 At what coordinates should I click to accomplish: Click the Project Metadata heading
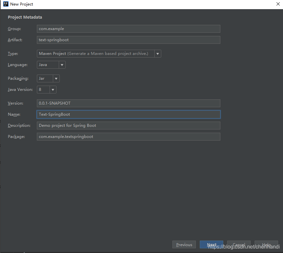click(25, 17)
